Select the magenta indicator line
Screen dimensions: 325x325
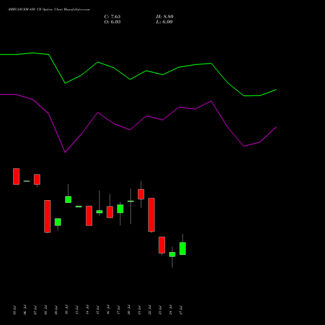[138, 123]
